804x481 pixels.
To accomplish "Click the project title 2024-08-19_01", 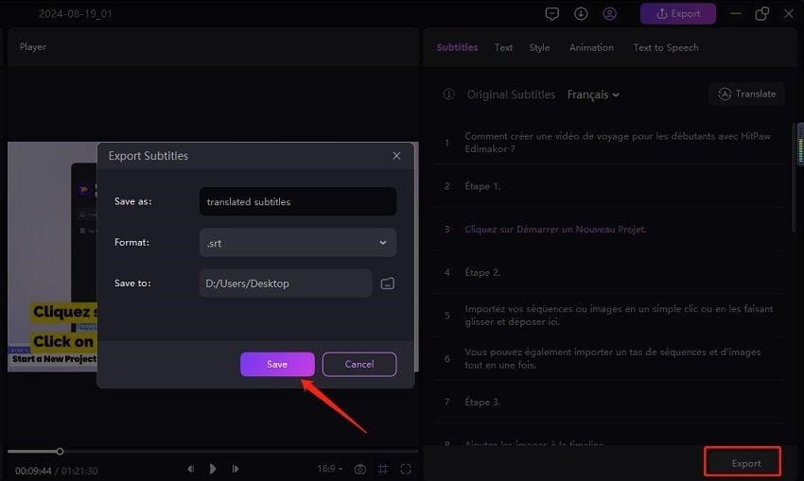I will [x=76, y=14].
